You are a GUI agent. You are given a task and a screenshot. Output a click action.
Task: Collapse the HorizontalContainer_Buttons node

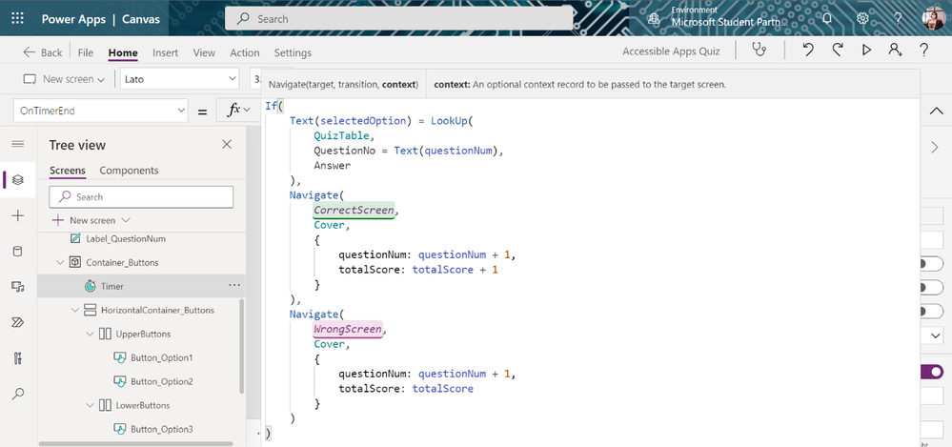(74, 311)
